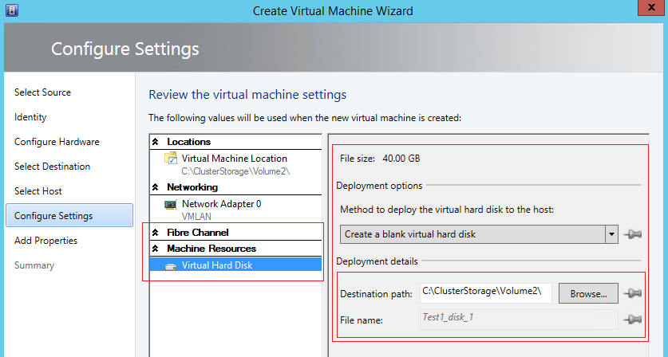
Task: Go to the Select Source step
Action: tap(42, 92)
